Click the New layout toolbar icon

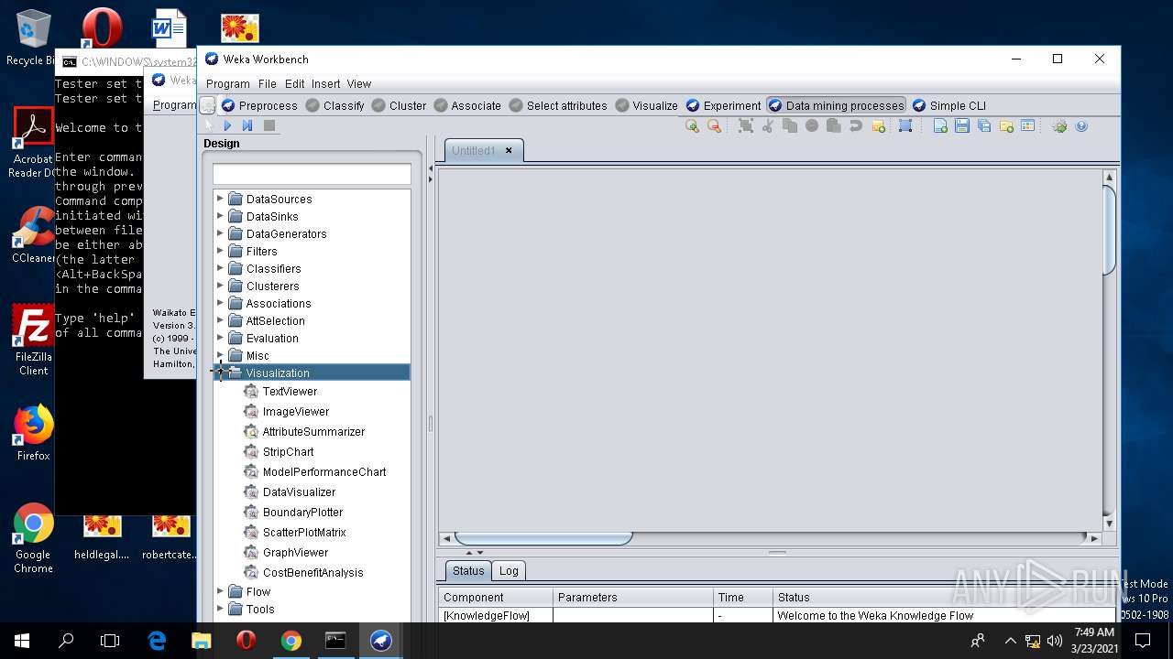(940, 126)
